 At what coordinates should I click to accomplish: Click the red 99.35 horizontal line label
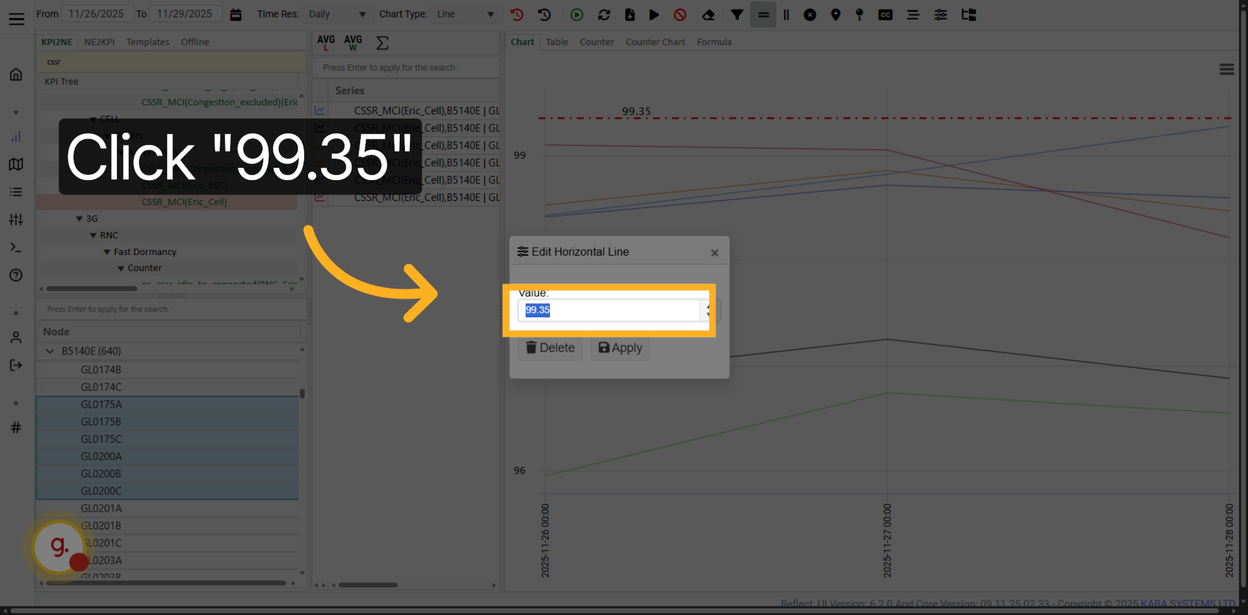click(x=636, y=111)
